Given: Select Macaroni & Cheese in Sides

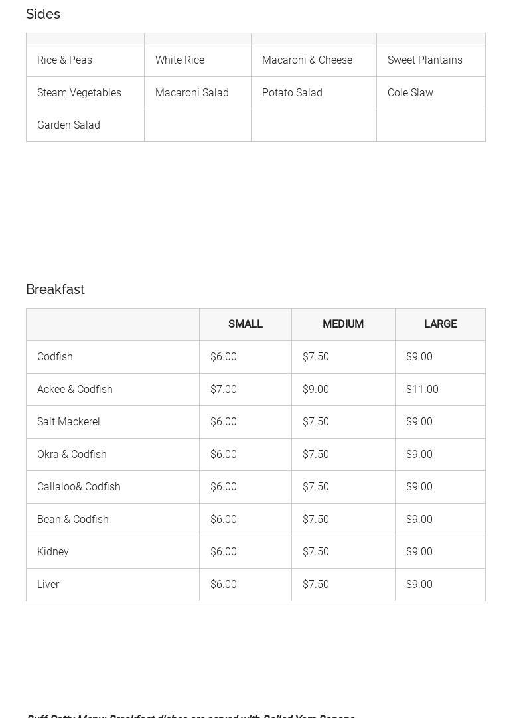Looking at the screenshot, I should (307, 60).
